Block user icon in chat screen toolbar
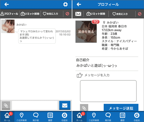 [x=67, y=14]
